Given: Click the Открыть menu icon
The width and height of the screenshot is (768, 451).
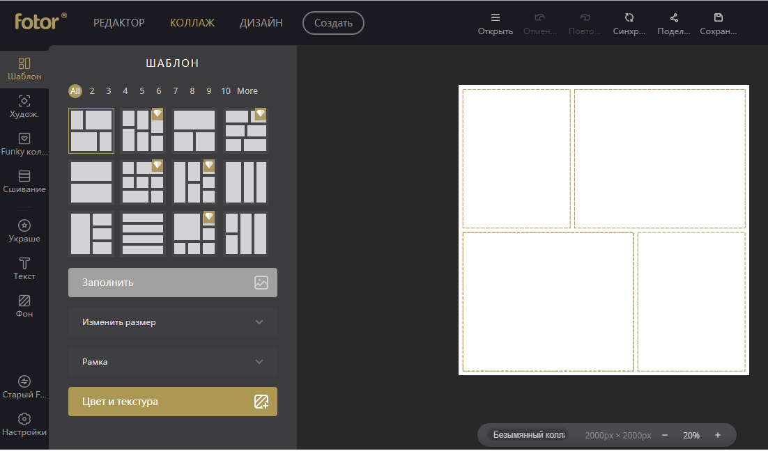Looking at the screenshot, I should 496,17.
